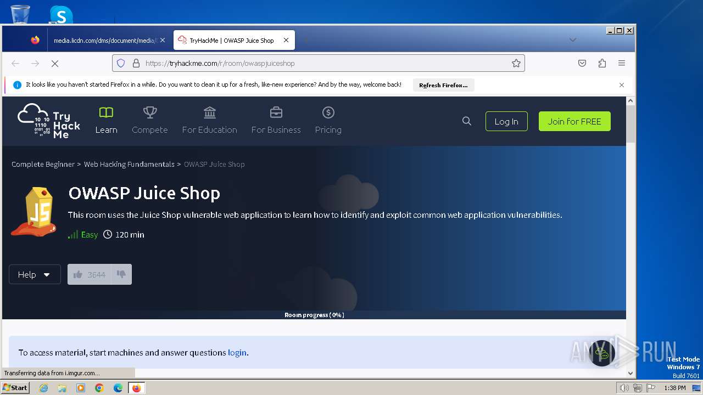Open Windows Media Player taskbar icon

tap(81, 388)
